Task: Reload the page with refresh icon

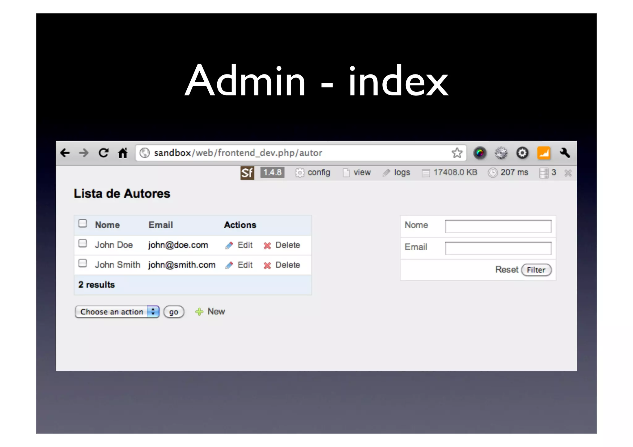Action: coord(104,153)
